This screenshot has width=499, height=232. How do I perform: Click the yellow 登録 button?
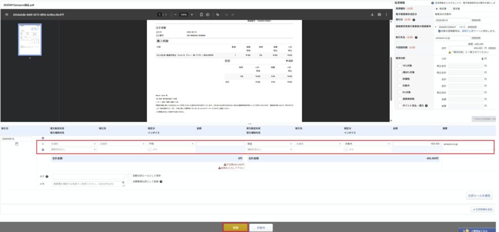pos(235,227)
